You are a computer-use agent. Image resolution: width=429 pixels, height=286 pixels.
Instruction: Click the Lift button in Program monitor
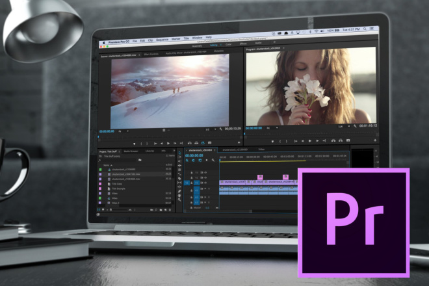pyautogui.click(x=333, y=140)
